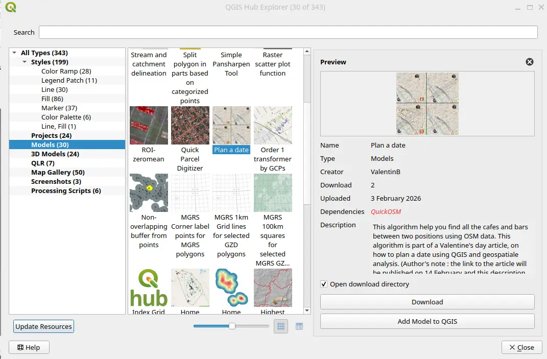Click the Help button with question icon
The image size is (547, 359).
coord(29,347)
